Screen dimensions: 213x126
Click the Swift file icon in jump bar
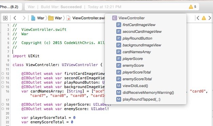click(69, 18)
